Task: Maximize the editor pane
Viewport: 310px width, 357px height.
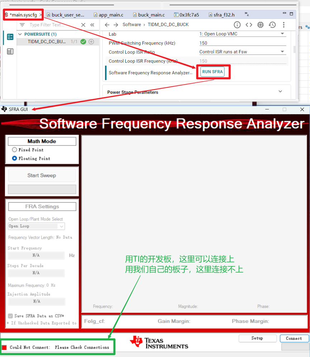Action: click(x=291, y=14)
